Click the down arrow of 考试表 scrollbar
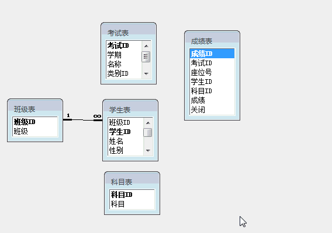 (146, 73)
